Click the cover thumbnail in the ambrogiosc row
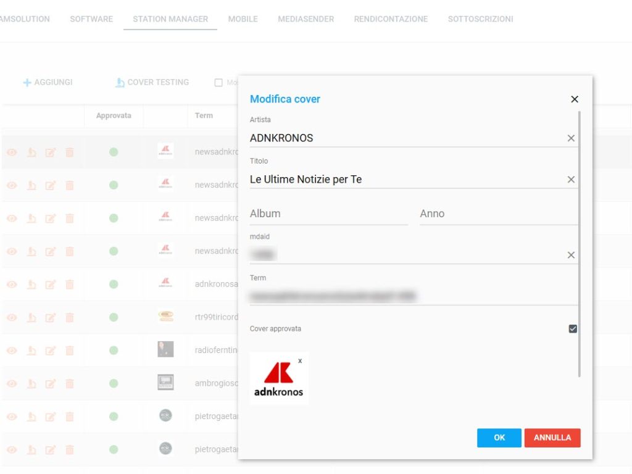Image resolution: width=632 pixels, height=474 pixels. (165, 383)
